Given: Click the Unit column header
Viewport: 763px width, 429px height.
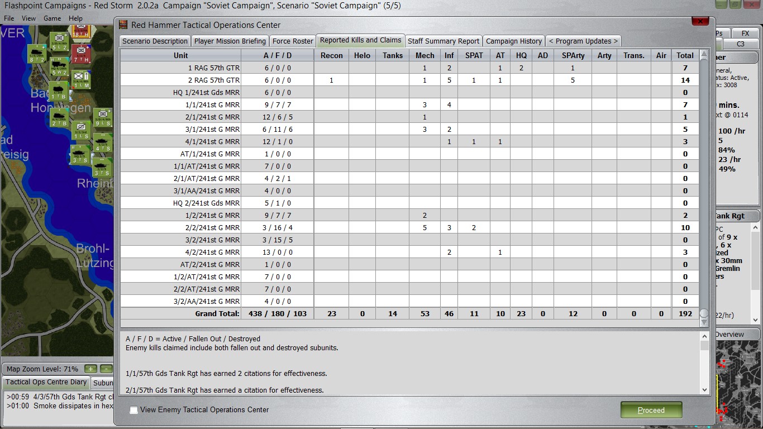Looking at the screenshot, I should point(180,55).
